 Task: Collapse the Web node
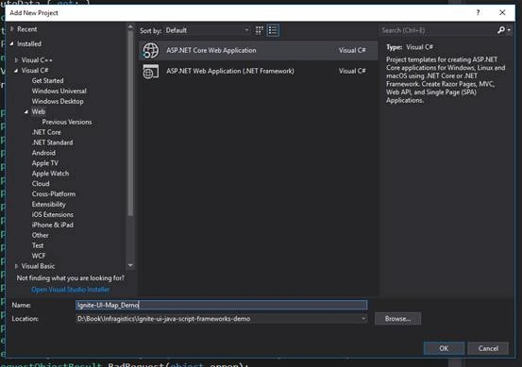click(x=26, y=111)
